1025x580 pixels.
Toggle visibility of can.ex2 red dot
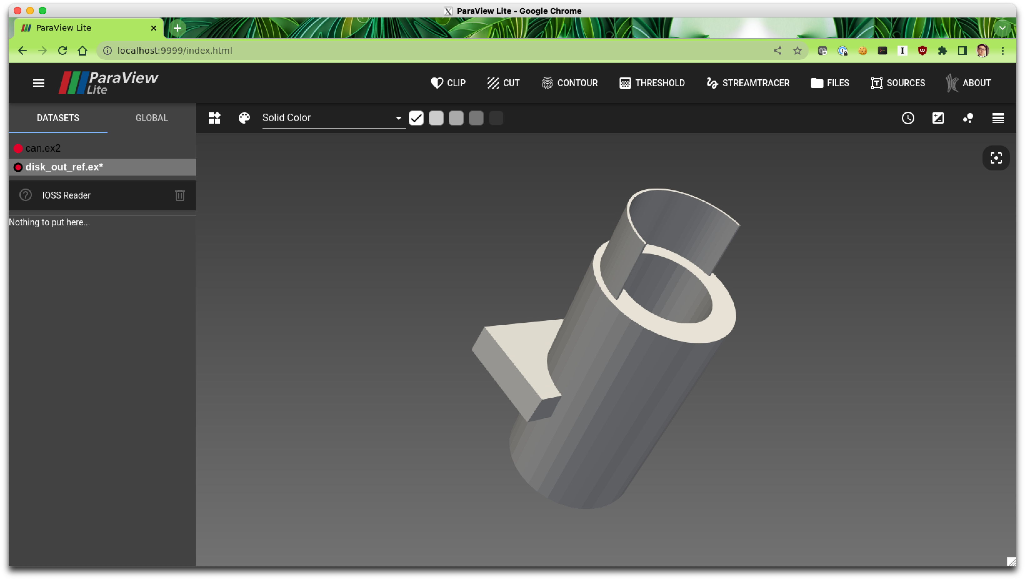pyautogui.click(x=18, y=149)
